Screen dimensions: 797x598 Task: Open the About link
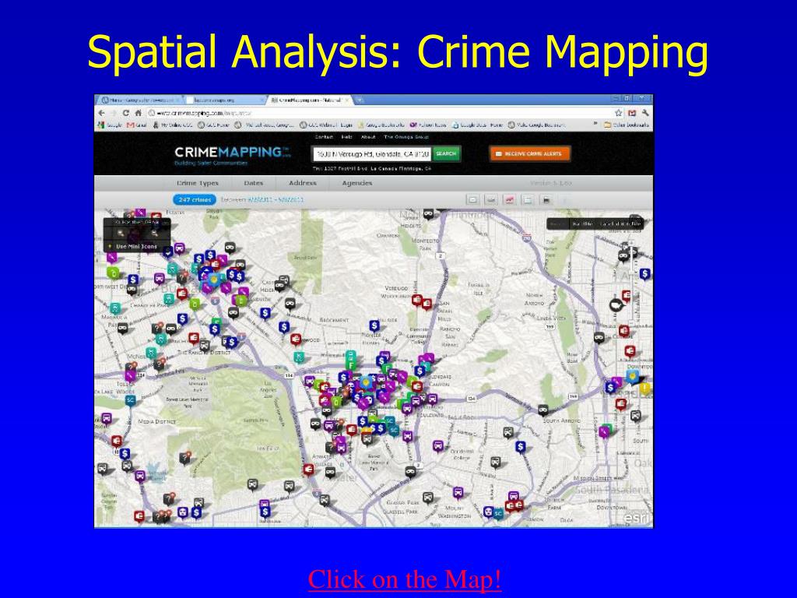368,137
